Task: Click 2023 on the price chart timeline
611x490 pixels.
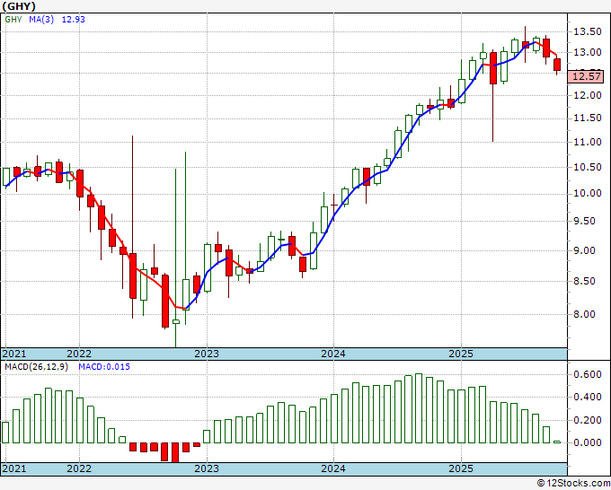Action: [x=207, y=354]
